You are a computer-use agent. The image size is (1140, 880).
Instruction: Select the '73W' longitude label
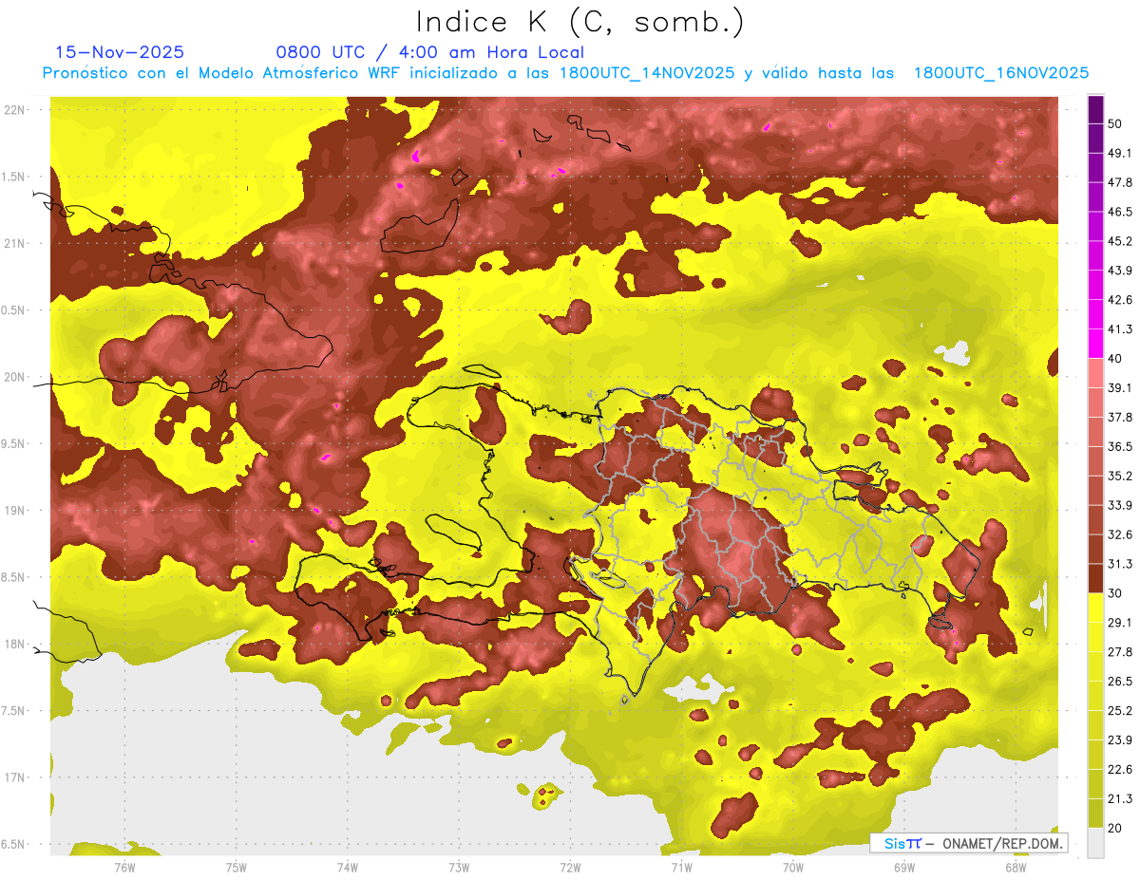459,867
